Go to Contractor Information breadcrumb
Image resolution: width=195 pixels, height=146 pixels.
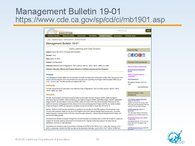(80, 39)
